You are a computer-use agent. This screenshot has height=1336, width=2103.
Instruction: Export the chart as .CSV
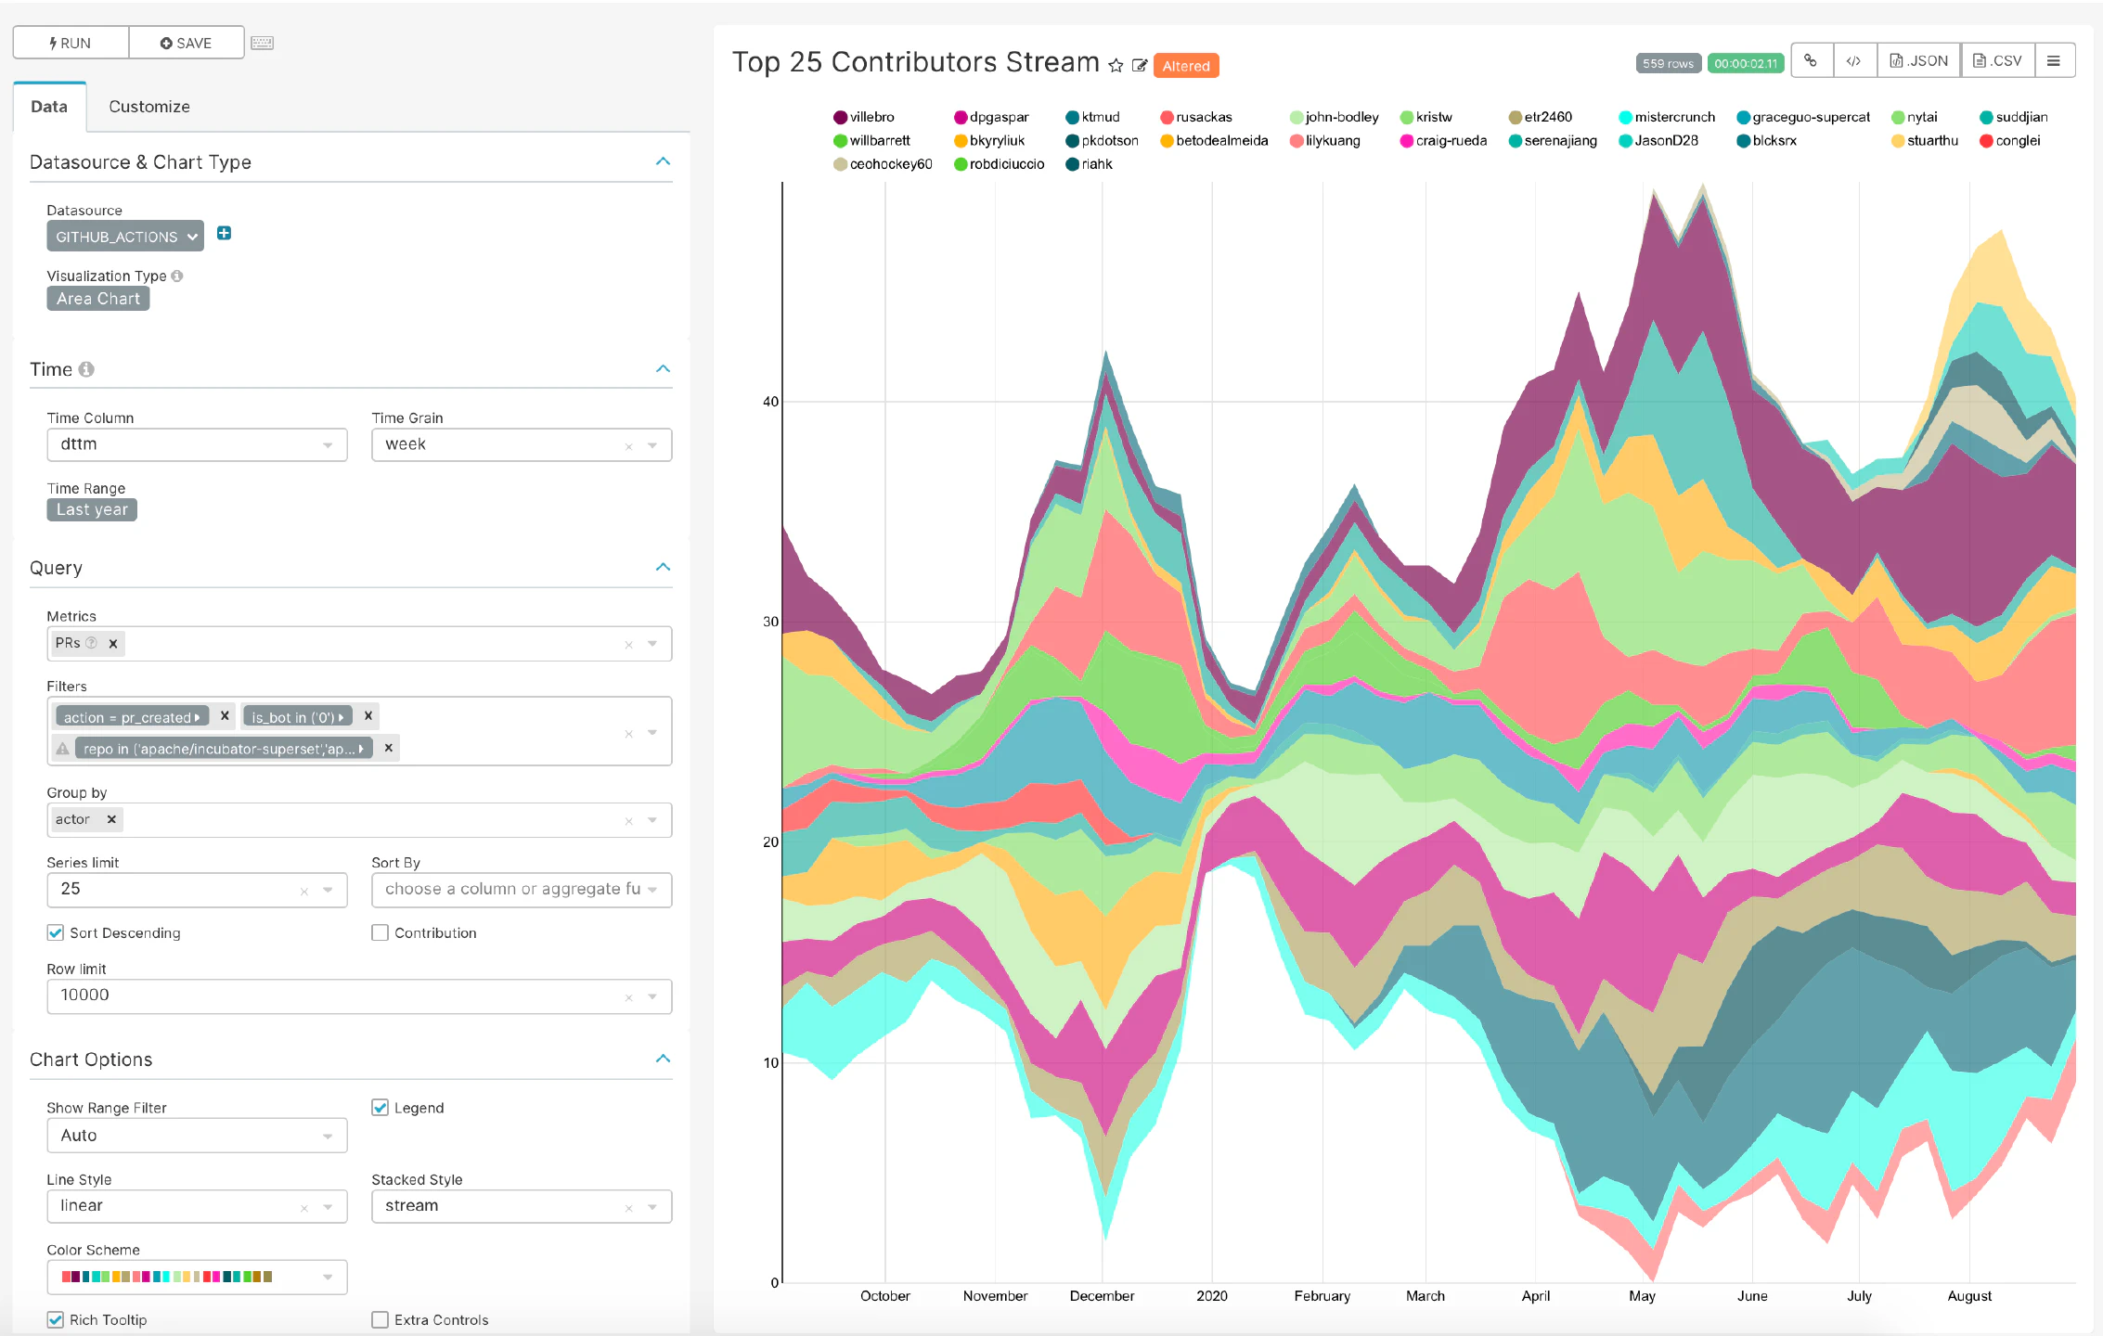pyautogui.click(x=1997, y=61)
